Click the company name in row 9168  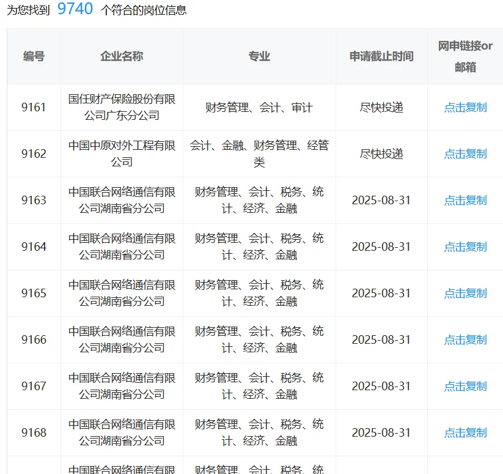click(122, 432)
